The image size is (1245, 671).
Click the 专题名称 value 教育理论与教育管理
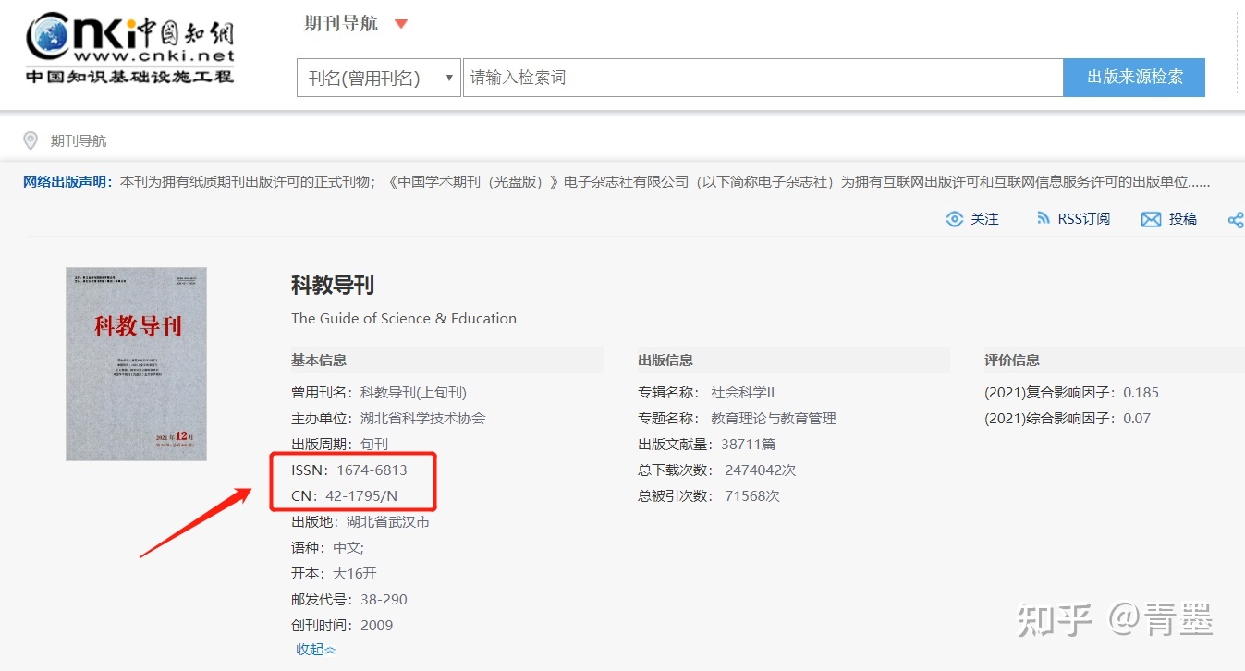point(774,419)
